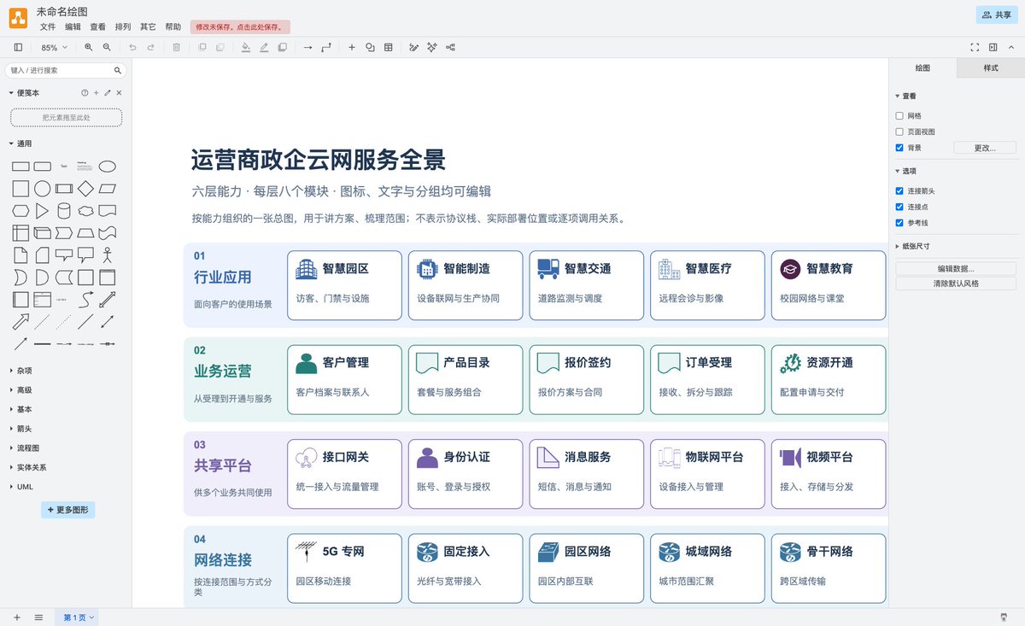
Task: Open the 编辑 menu
Action: click(73, 26)
